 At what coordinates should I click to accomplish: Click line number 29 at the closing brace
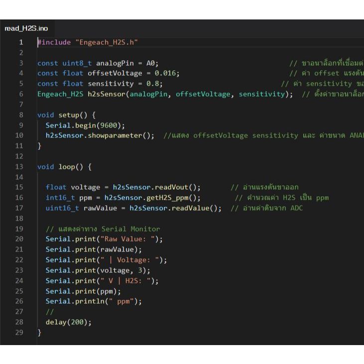19,332
